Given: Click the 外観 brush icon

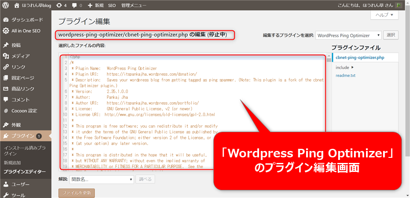Looking at the screenshot, I should click(6, 125).
